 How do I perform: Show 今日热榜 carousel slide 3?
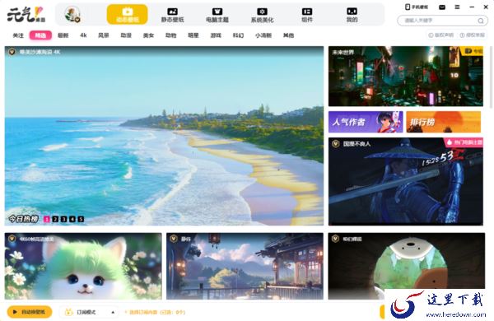[x=63, y=219]
